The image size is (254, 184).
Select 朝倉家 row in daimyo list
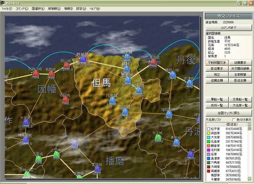click(227, 146)
